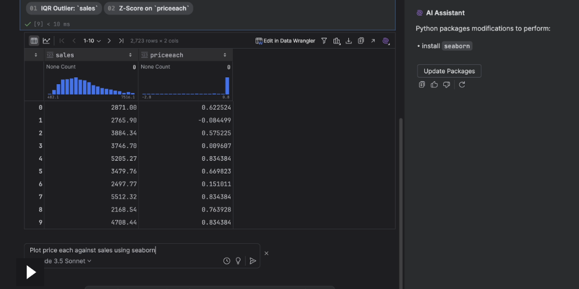Sort the sales column
The image size is (579, 289).
pyautogui.click(x=130, y=55)
